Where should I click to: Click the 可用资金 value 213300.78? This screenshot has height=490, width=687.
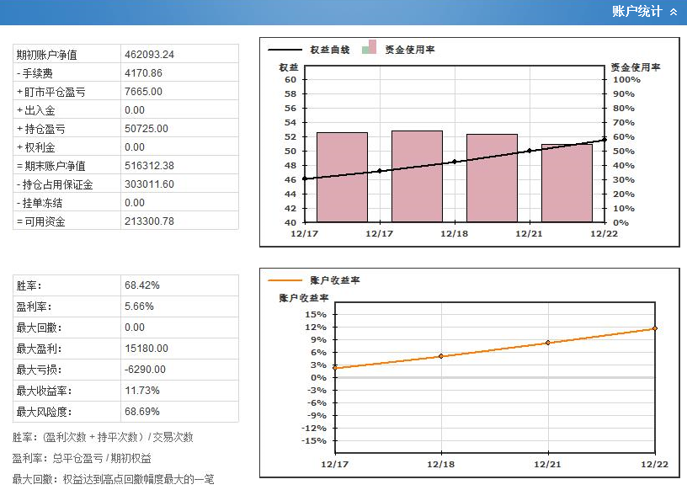point(149,221)
